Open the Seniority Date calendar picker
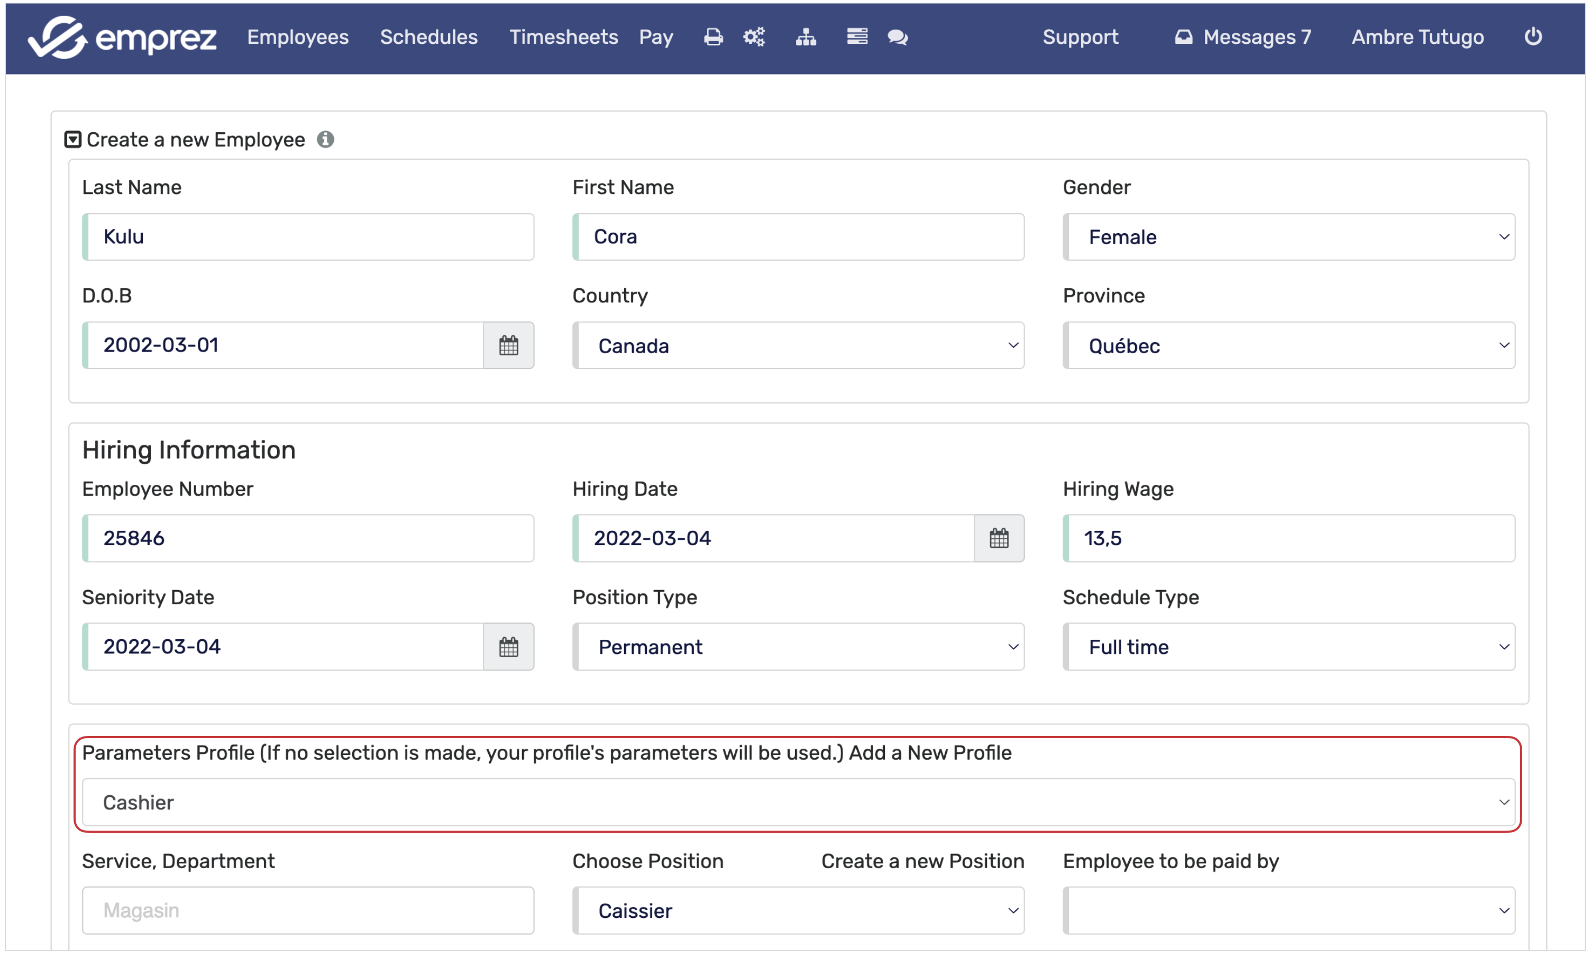The height and width of the screenshot is (957, 1591). pyautogui.click(x=508, y=647)
